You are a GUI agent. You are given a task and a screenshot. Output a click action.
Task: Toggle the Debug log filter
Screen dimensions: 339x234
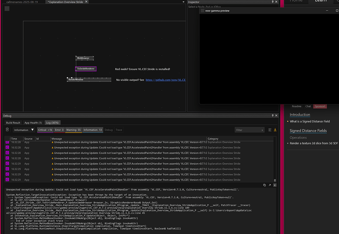coord(108,130)
